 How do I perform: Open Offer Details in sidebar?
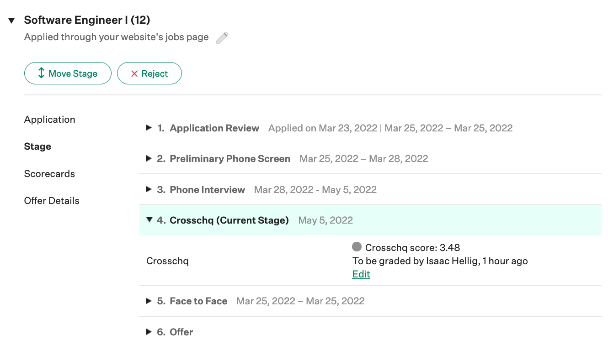point(52,201)
